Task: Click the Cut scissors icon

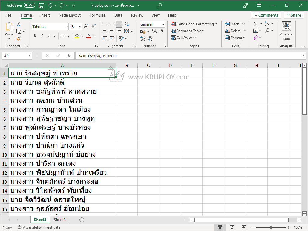Action: click(x=19, y=24)
